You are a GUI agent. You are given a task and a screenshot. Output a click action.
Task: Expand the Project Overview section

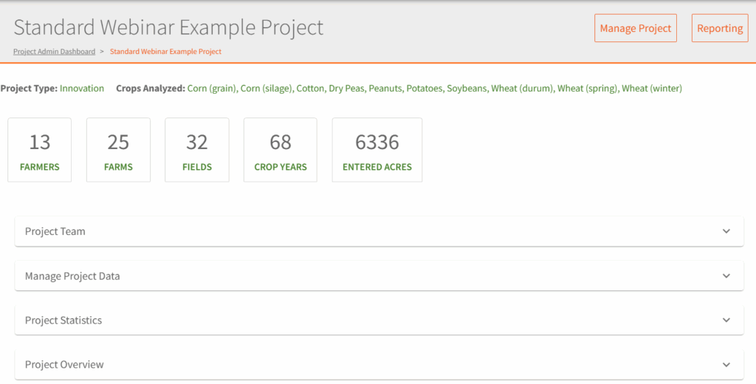[x=64, y=365]
